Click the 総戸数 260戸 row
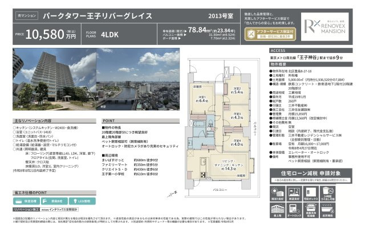Screen dimensions: 365x246 coord(283,101)
